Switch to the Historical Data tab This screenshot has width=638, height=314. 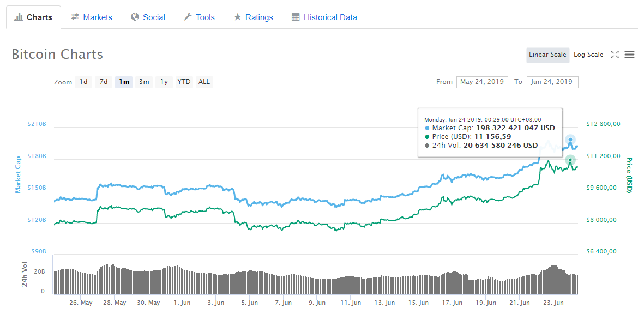324,17
